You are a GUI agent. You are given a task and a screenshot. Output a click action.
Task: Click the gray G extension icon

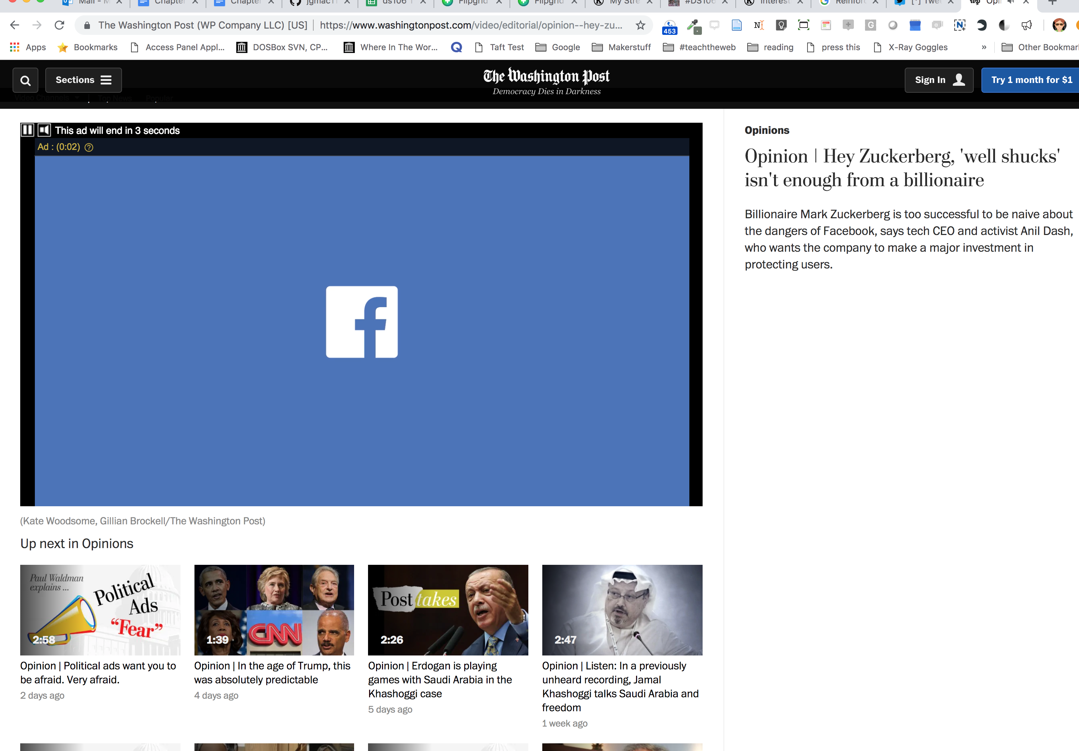[870, 25]
